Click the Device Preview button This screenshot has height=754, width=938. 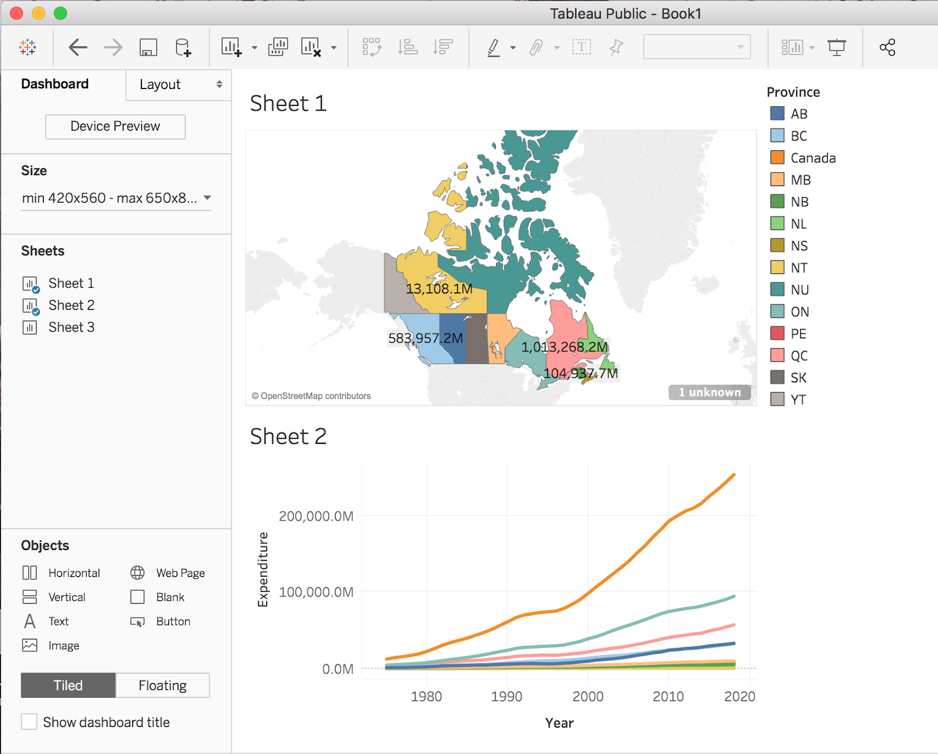point(115,127)
